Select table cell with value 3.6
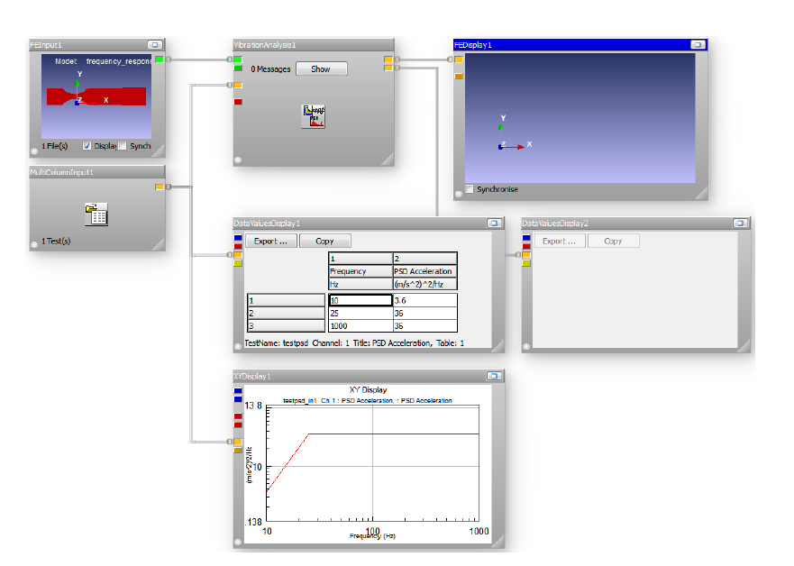 [424, 300]
